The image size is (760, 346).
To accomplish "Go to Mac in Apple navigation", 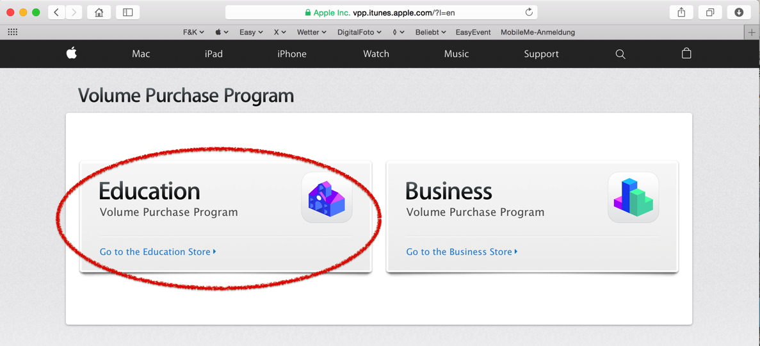I will click(141, 54).
